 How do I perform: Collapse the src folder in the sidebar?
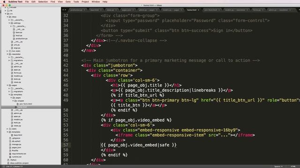click(x=6, y=14)
